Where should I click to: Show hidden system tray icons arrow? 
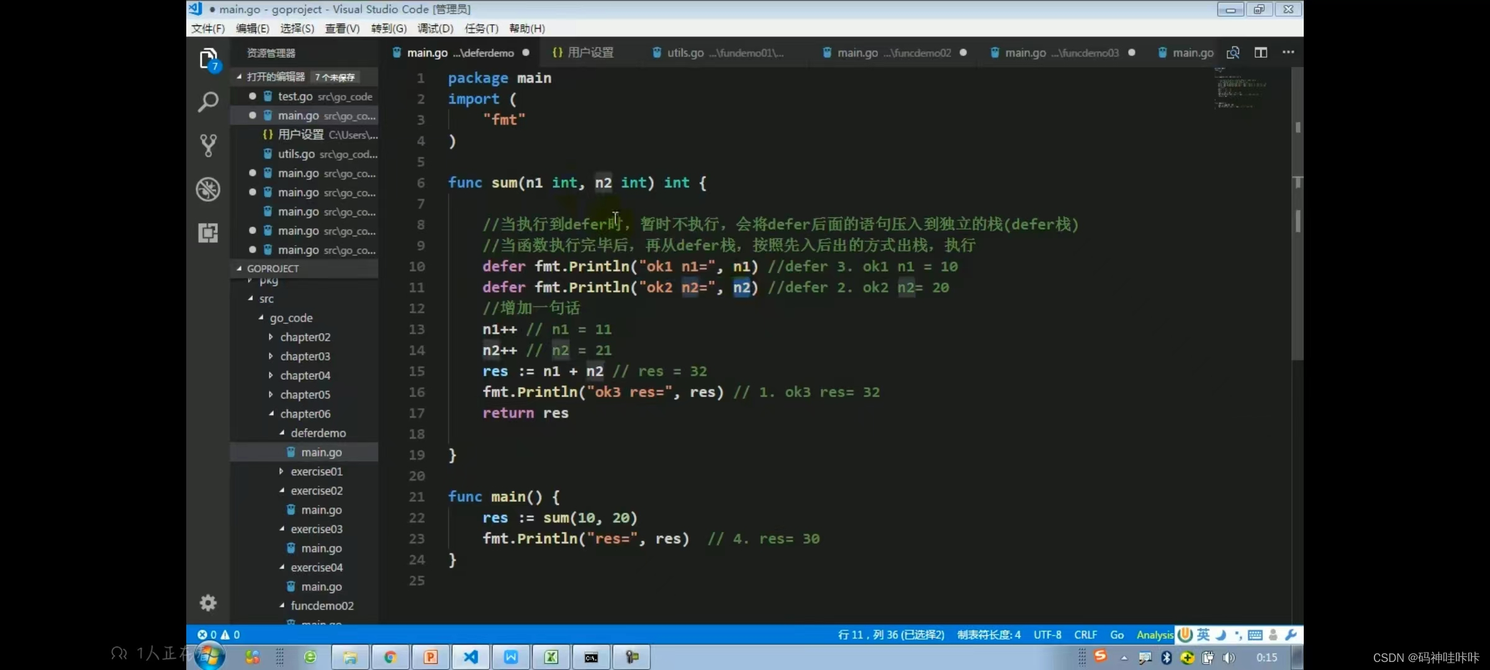coord(1124,658)
